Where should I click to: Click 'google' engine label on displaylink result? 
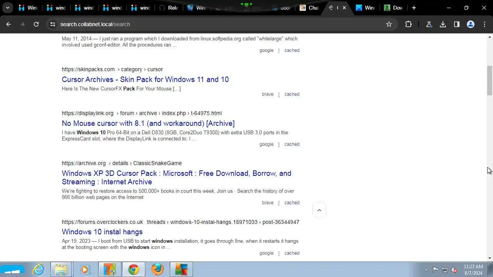267,144
